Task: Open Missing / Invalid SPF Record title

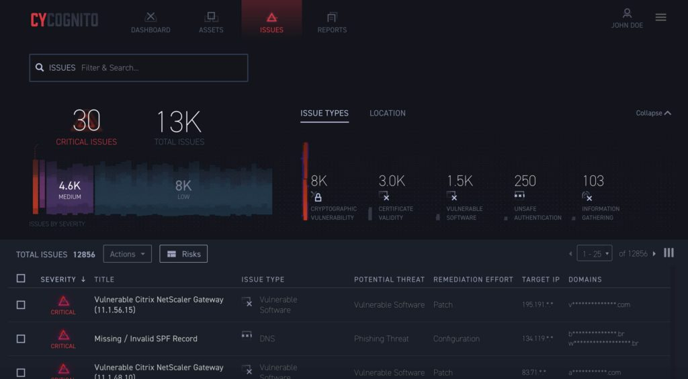Action: tap(146, 339)
